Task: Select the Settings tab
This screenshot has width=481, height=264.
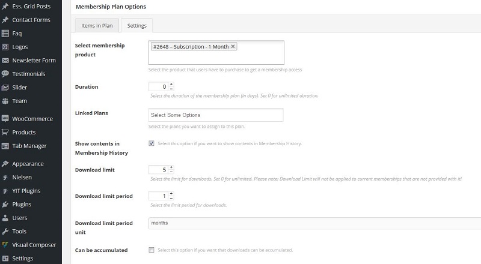Action: (137, 26)
